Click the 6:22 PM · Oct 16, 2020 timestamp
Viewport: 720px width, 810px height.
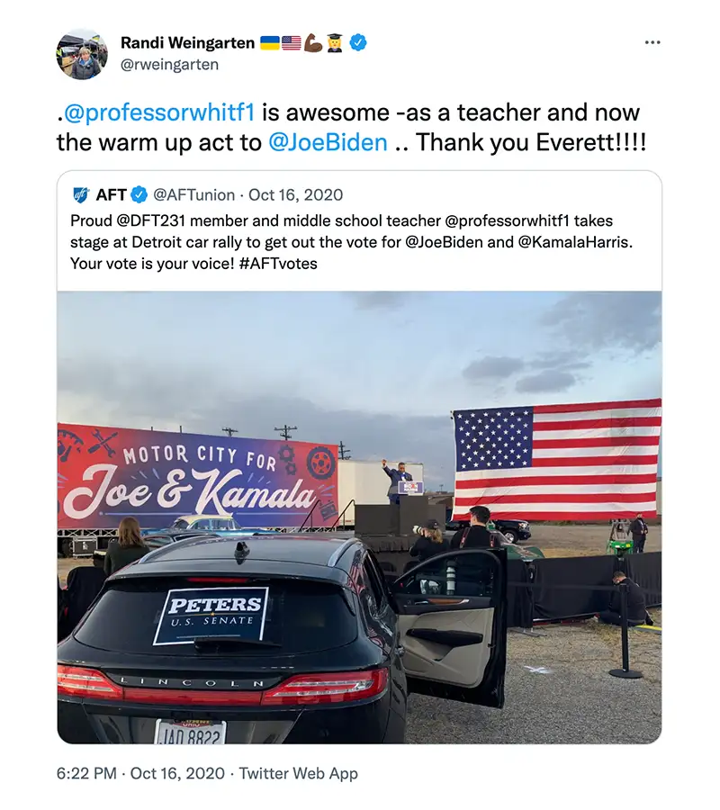pyautogui.click(x=140, y=773)
